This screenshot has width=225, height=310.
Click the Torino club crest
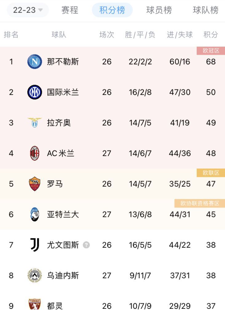click(34, 305)
